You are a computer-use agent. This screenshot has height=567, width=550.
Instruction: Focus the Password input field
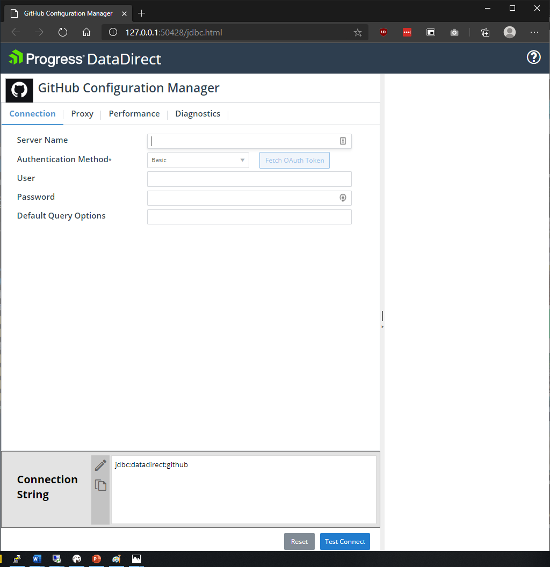249,198
